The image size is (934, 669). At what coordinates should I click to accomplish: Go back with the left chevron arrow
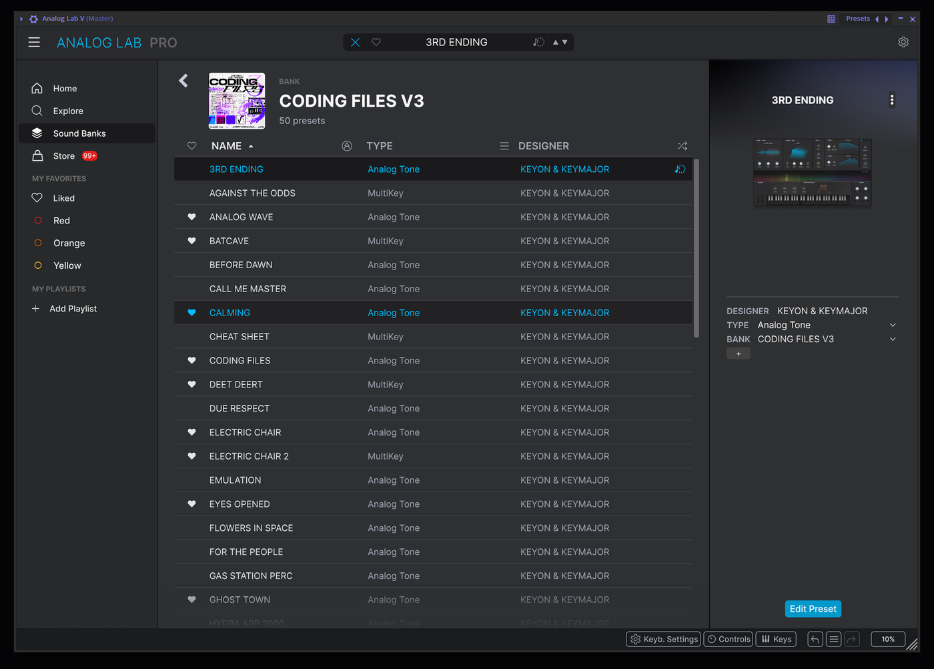click(183, 81)
